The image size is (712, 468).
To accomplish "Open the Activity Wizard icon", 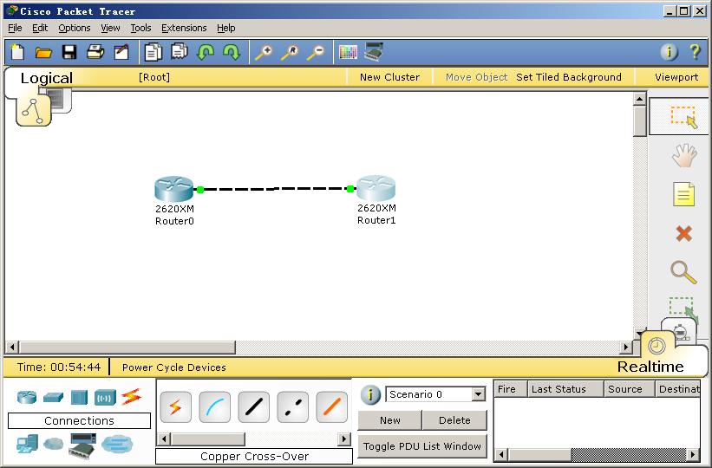I will (x=121, y=52).
